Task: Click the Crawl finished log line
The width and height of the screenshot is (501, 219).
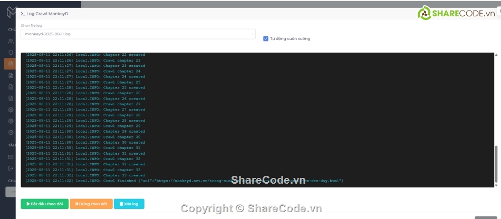Action: click(185, 181)
